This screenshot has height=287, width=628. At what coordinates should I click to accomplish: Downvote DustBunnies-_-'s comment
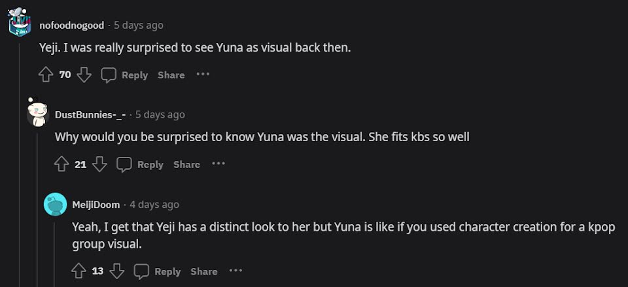[99, 164]
